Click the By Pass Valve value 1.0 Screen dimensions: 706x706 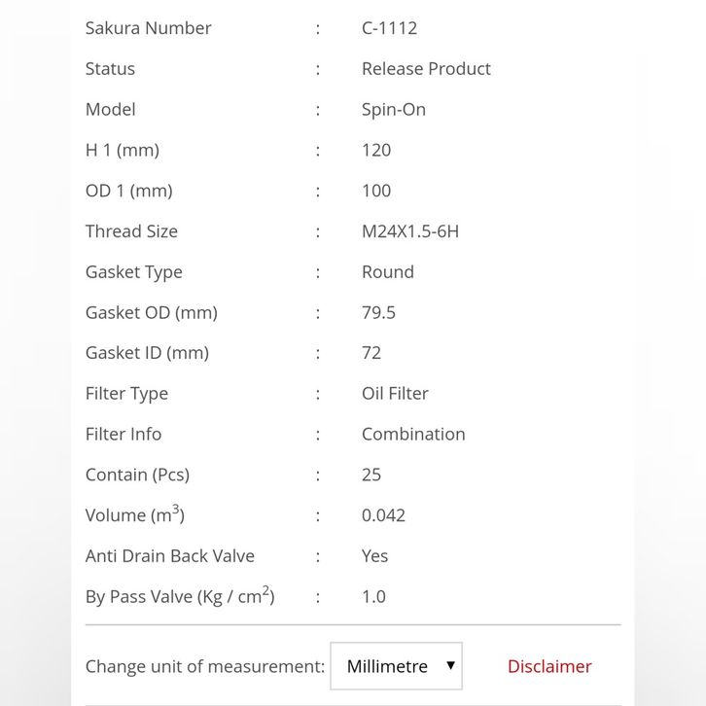373,596
